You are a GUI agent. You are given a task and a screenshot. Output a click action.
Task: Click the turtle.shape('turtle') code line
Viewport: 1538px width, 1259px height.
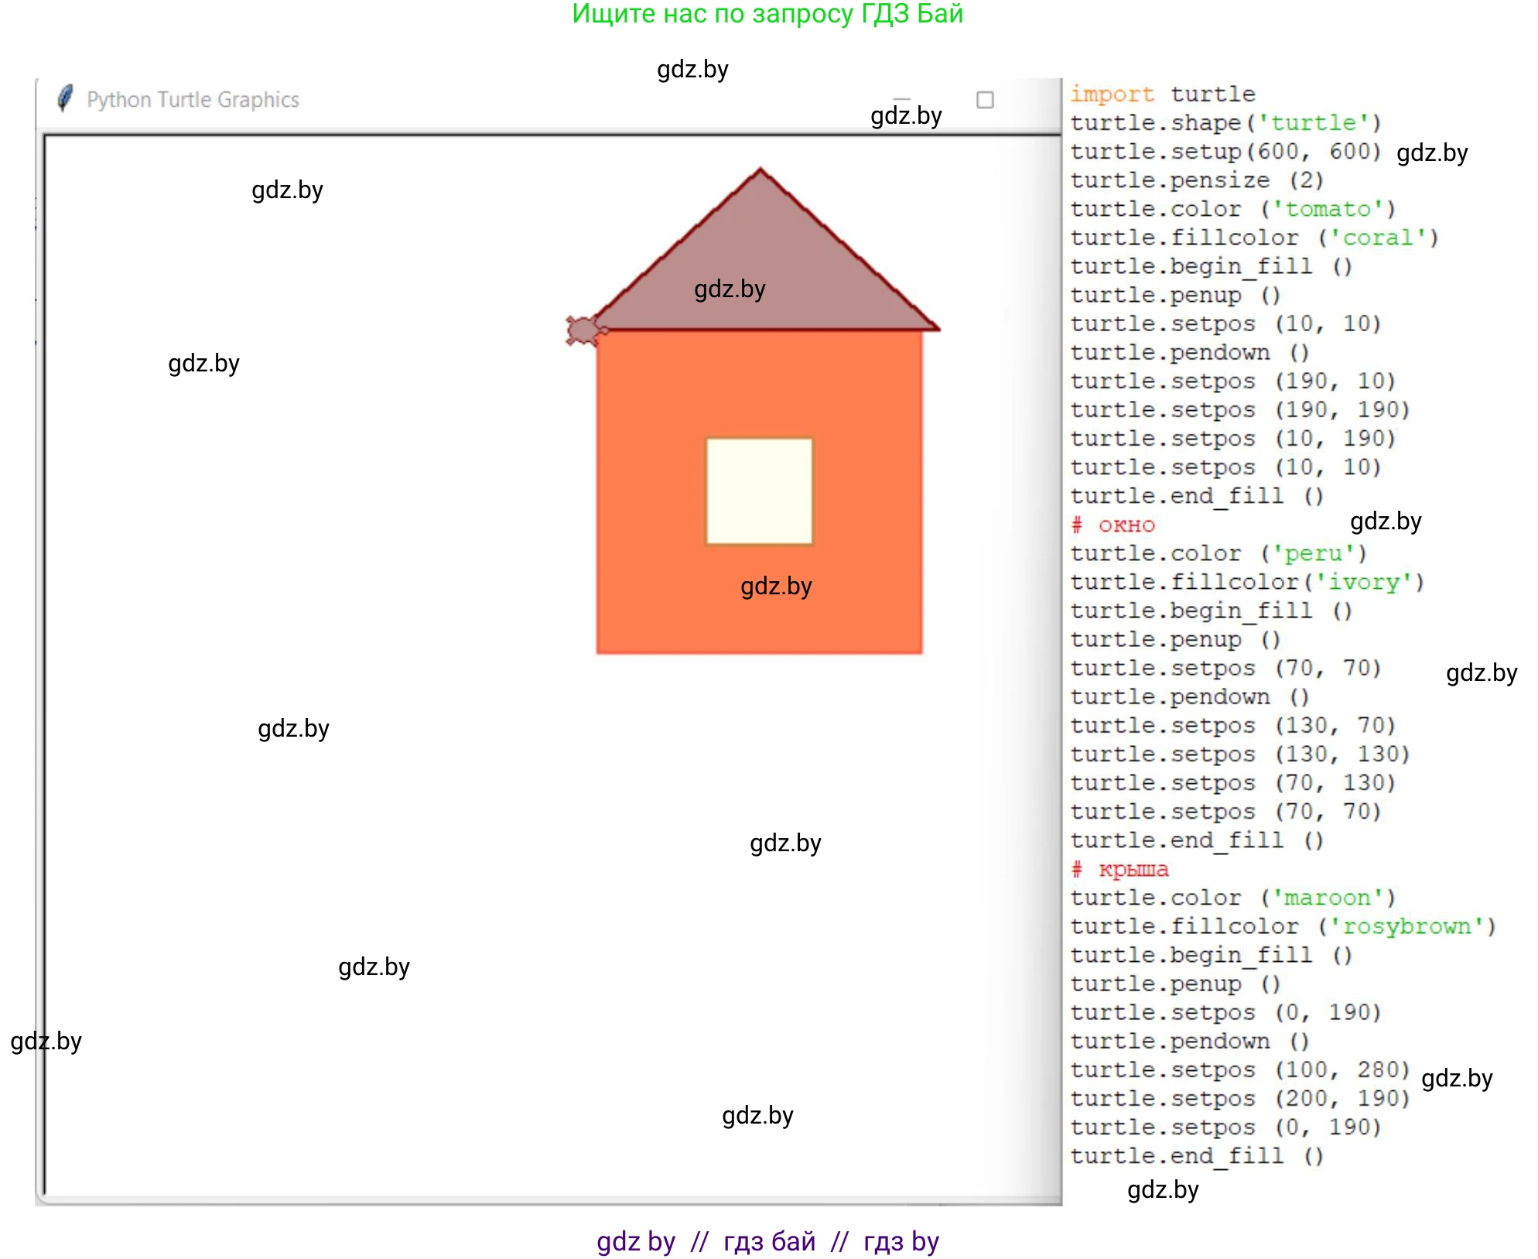pyautogui.click(x=1225, y=123)
